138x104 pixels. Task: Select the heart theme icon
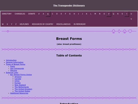coord(130,31)
